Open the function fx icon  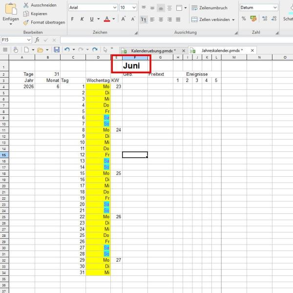click(x=37, y=40)
